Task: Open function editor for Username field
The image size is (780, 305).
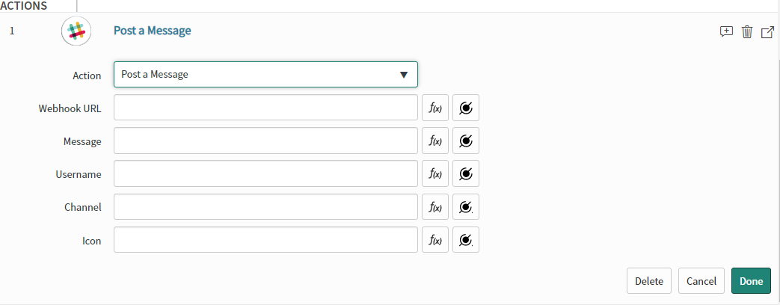Action: [x=435, y=173]
